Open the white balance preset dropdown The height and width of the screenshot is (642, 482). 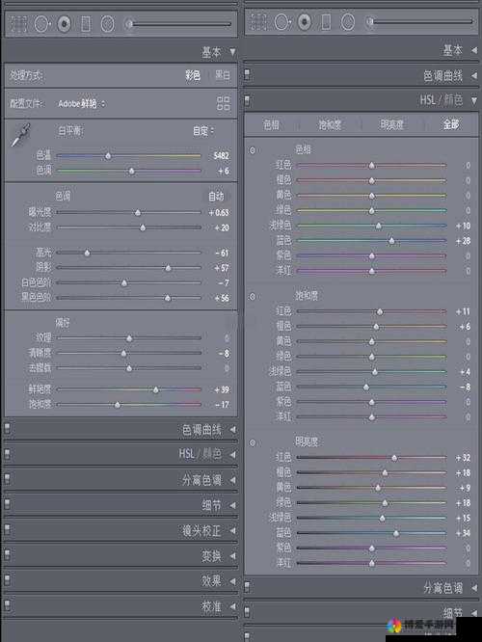point(203,131)
